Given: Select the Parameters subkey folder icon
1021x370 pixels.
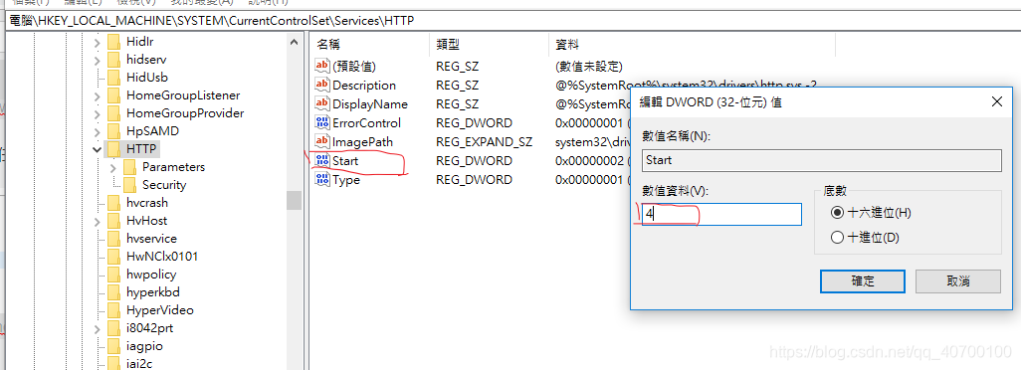Looking at the screenshot, I should (129, 167).
